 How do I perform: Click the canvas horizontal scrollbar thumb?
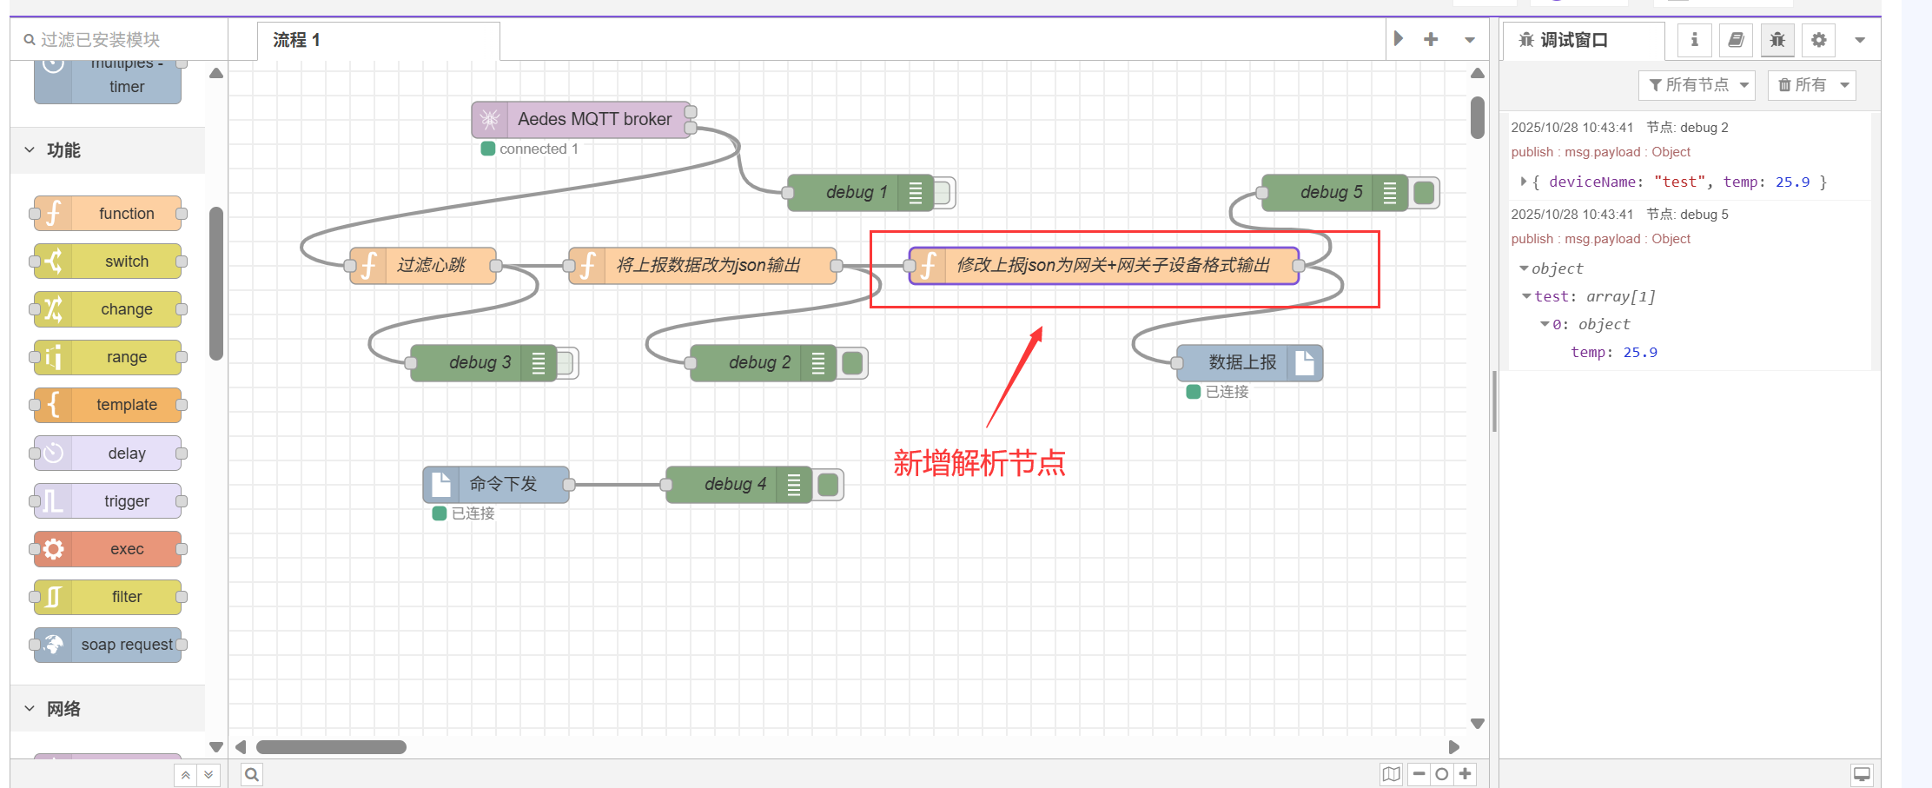click(x=331, y=747)
